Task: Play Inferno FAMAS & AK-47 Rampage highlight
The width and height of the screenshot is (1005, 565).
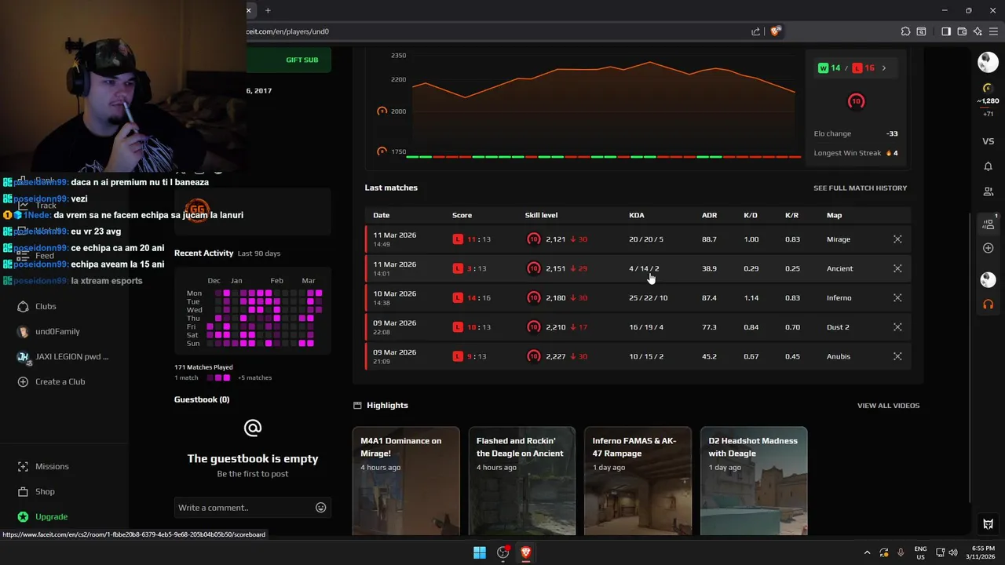Action: (x=638, y=481)
